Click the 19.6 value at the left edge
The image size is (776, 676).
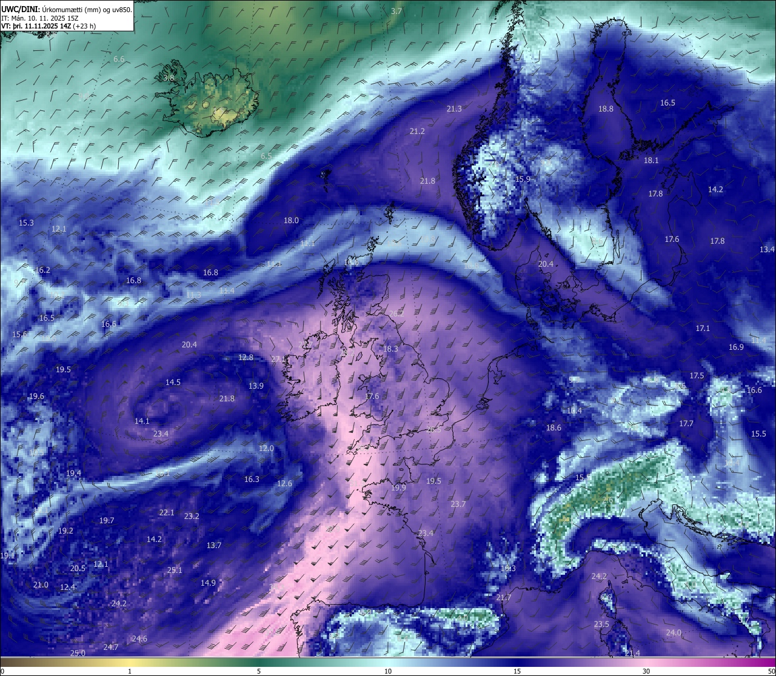click(x=36, y=397)
